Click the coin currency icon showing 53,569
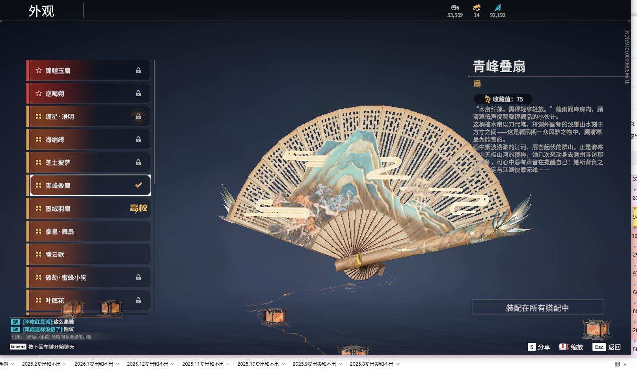The width and height of the screenshot is (637, 370). point(455,8)
